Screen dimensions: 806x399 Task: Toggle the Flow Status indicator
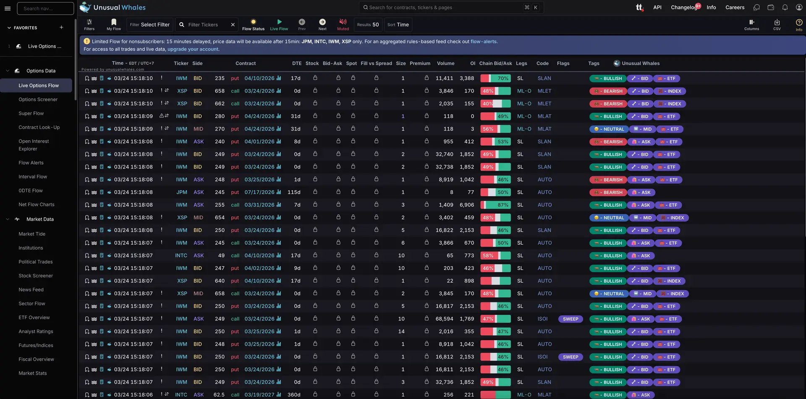pyautogui.click(x=253, y=25)
